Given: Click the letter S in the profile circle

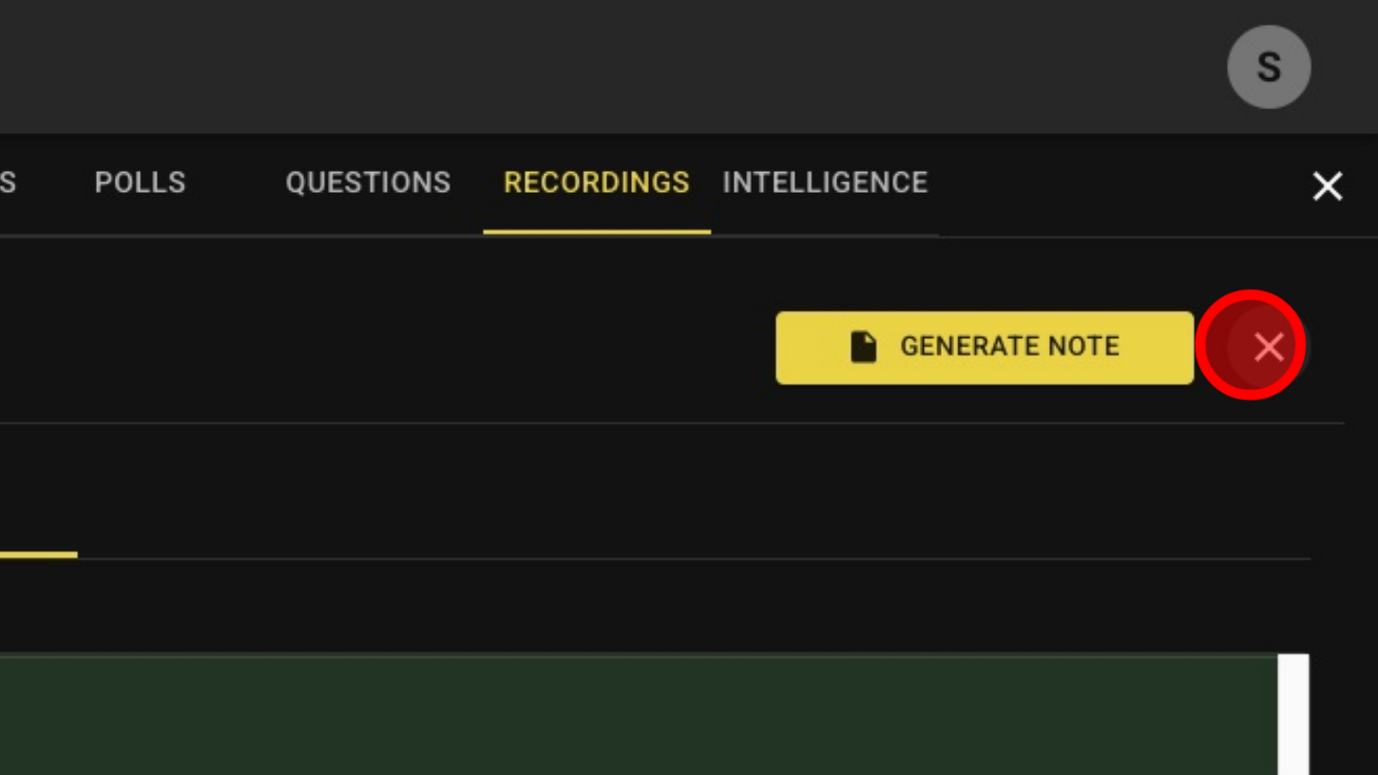Looking at the screenshot, I should [x=1269, y=67].
